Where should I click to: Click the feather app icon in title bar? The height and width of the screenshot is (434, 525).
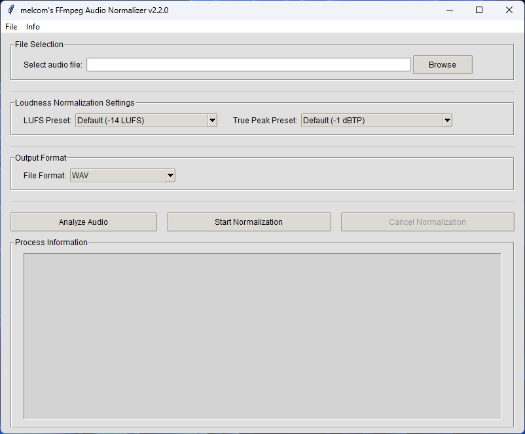pos(10,10)
